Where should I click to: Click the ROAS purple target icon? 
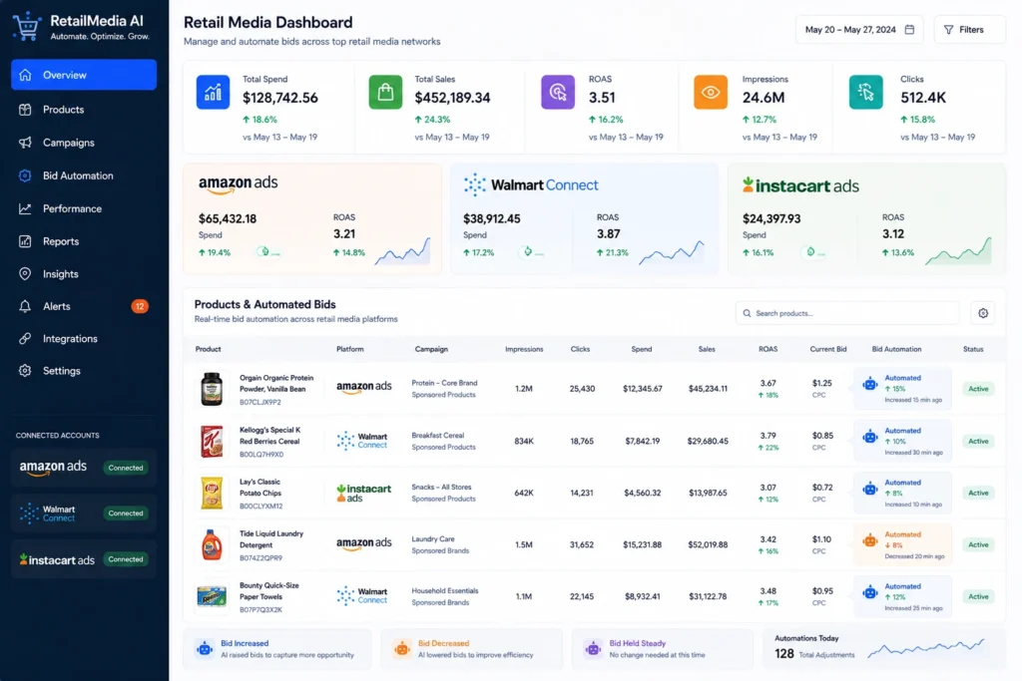pos(558,93)
